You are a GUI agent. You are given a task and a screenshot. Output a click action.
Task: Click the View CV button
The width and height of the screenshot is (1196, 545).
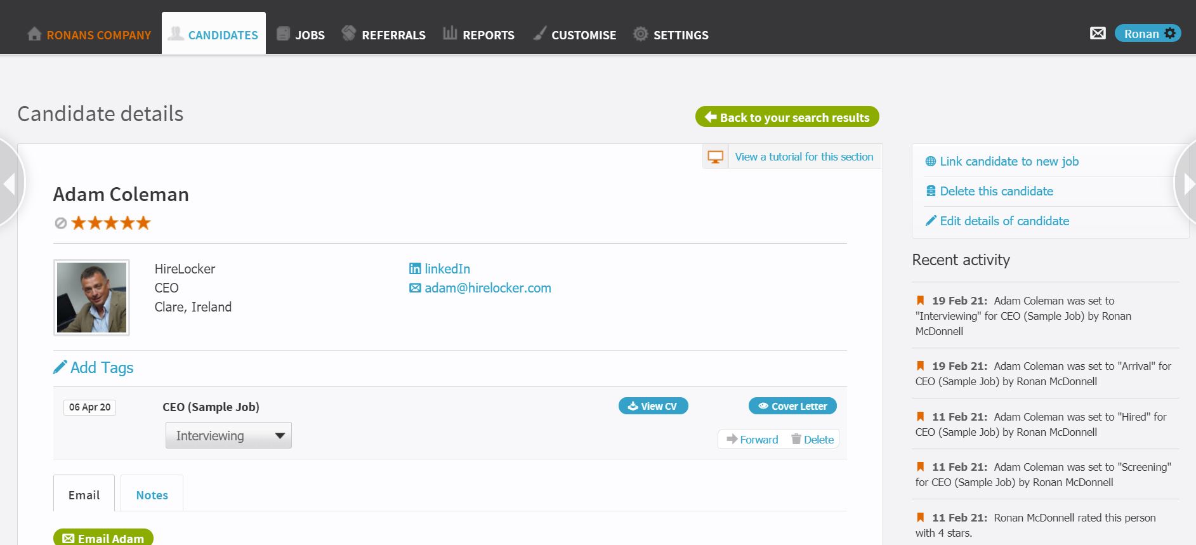[x=653, y=406]
